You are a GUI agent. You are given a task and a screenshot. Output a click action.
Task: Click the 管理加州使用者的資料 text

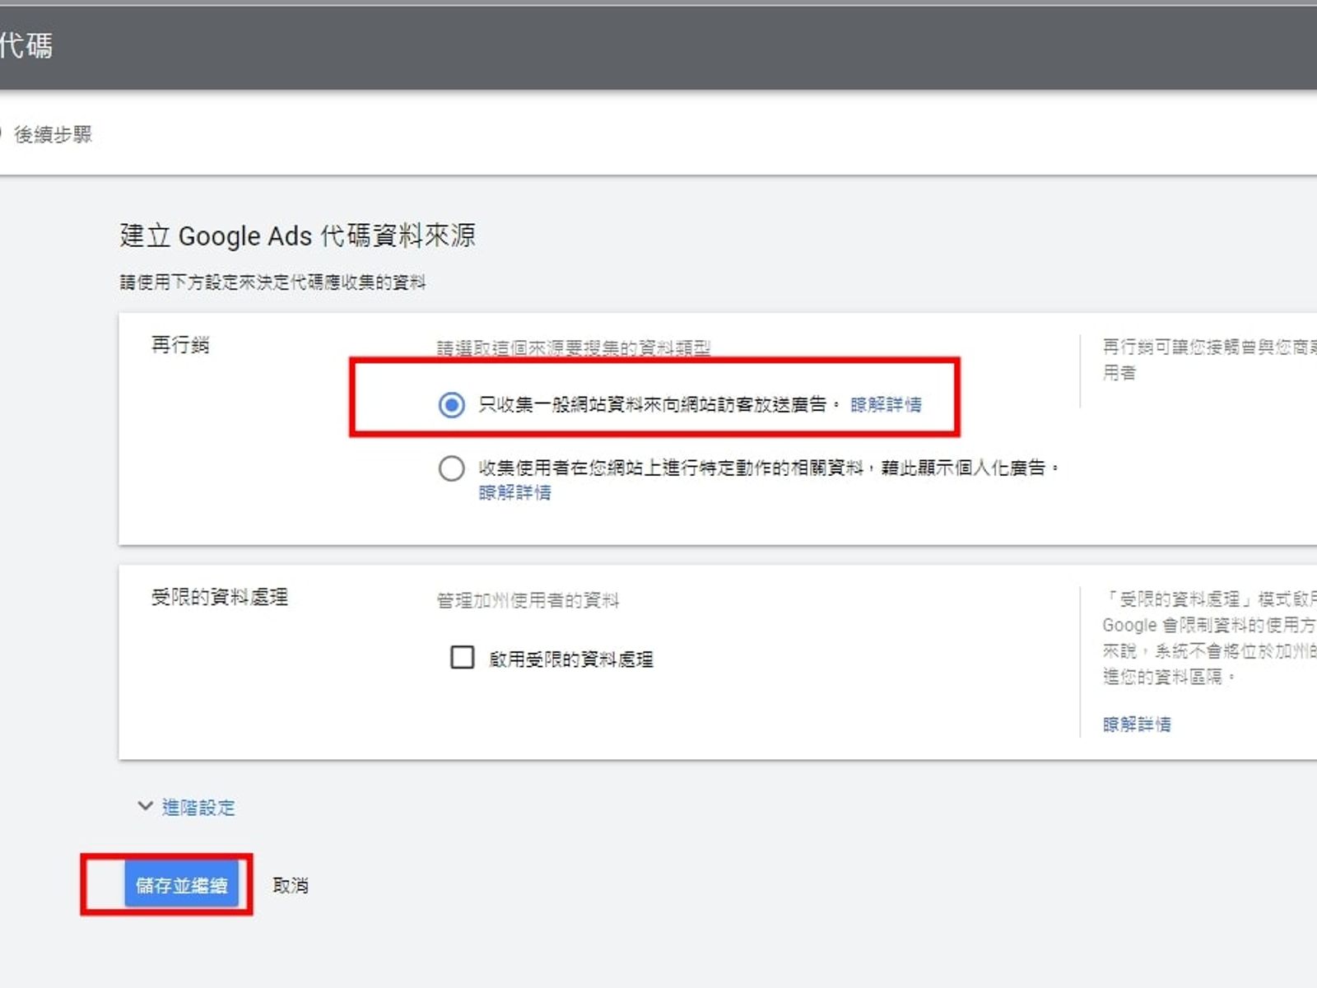point(528,600)
